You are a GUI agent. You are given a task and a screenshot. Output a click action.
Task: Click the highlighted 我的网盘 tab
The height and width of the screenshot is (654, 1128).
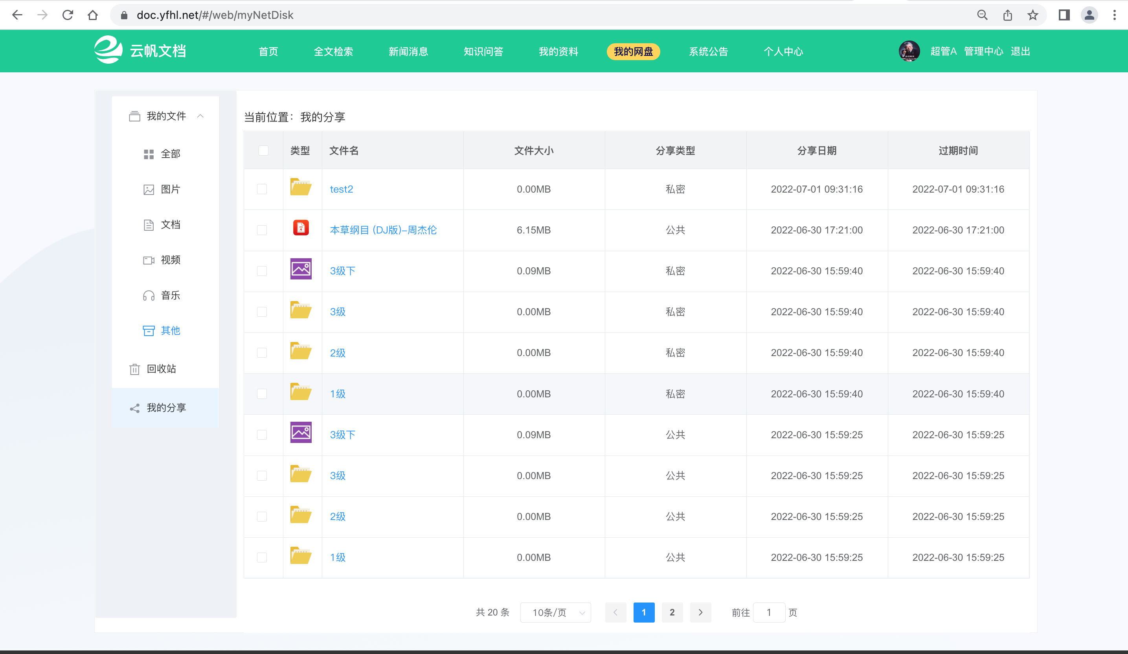coord(634,51)
